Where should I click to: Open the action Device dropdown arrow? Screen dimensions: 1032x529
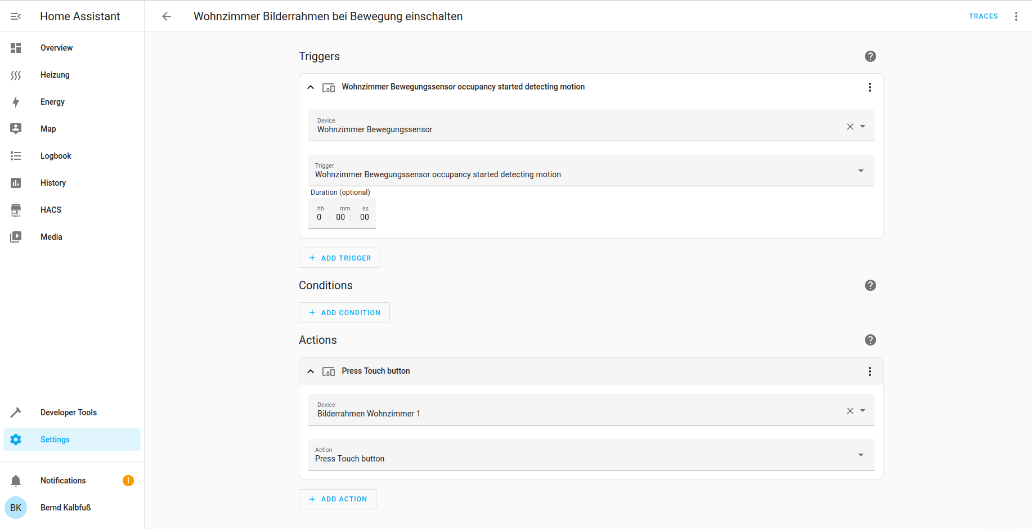click(x=863, y=411)
